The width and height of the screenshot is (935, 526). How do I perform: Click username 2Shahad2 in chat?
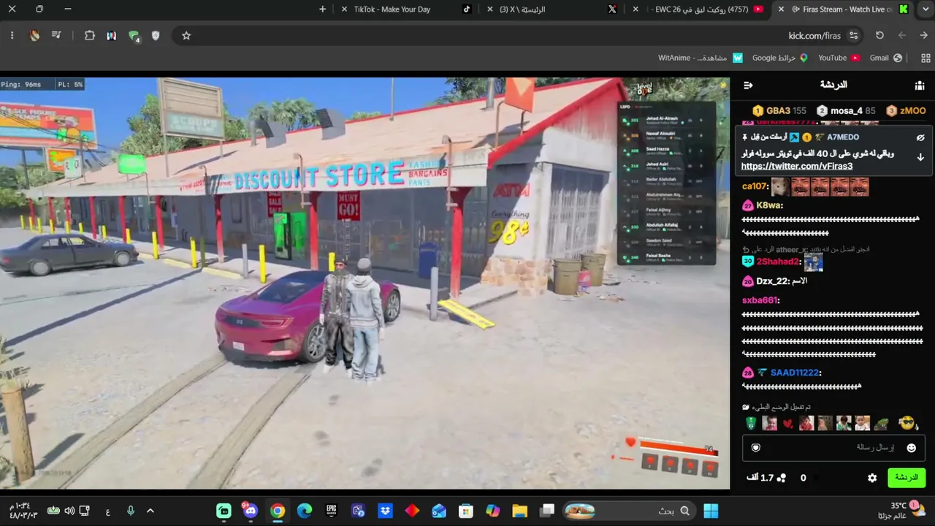(779, 262)
